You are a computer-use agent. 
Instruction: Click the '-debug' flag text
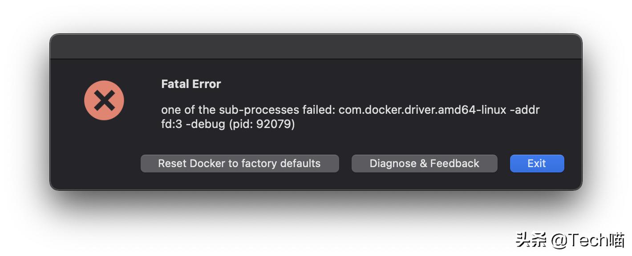tap(205, 124)
